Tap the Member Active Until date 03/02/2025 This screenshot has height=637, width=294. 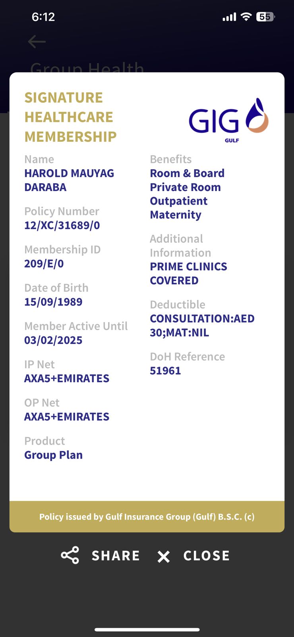pos(53,340)
